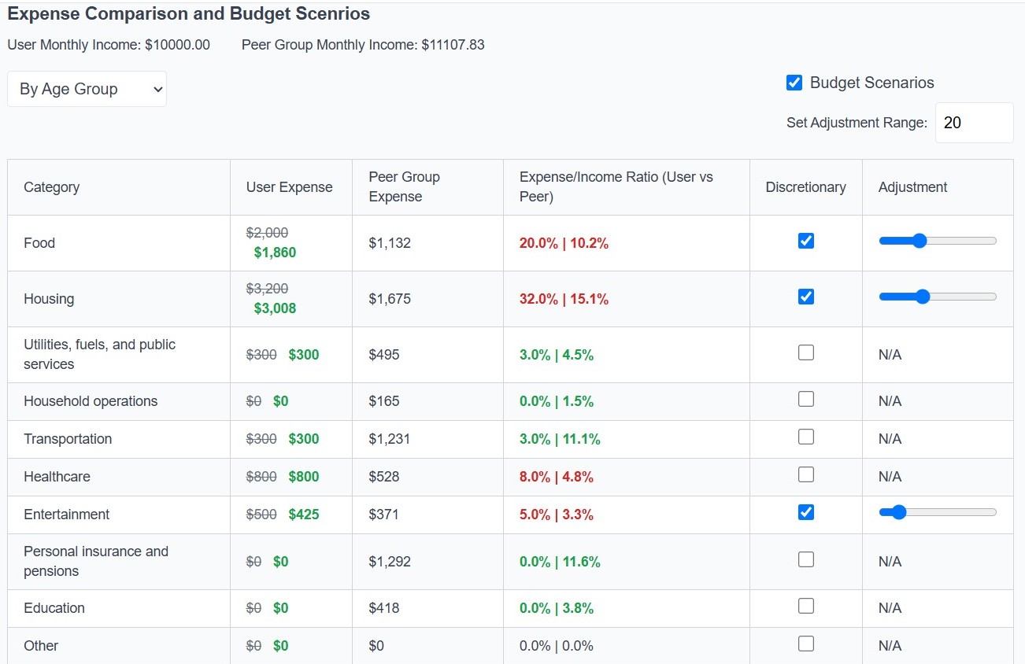The width and height of the screenshot is (1025, 664).
Task: Click the Housing expense value $3,008
Action: point(275,308)
